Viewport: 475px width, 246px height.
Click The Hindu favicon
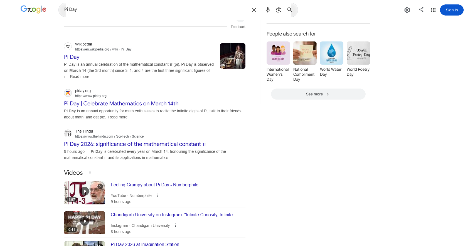(68, 134)
